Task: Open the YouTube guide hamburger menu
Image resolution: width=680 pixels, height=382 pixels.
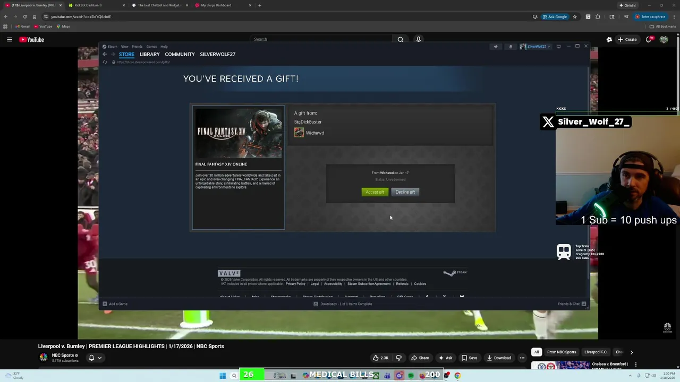Action: pyautogui.click(x=10, y=39)
